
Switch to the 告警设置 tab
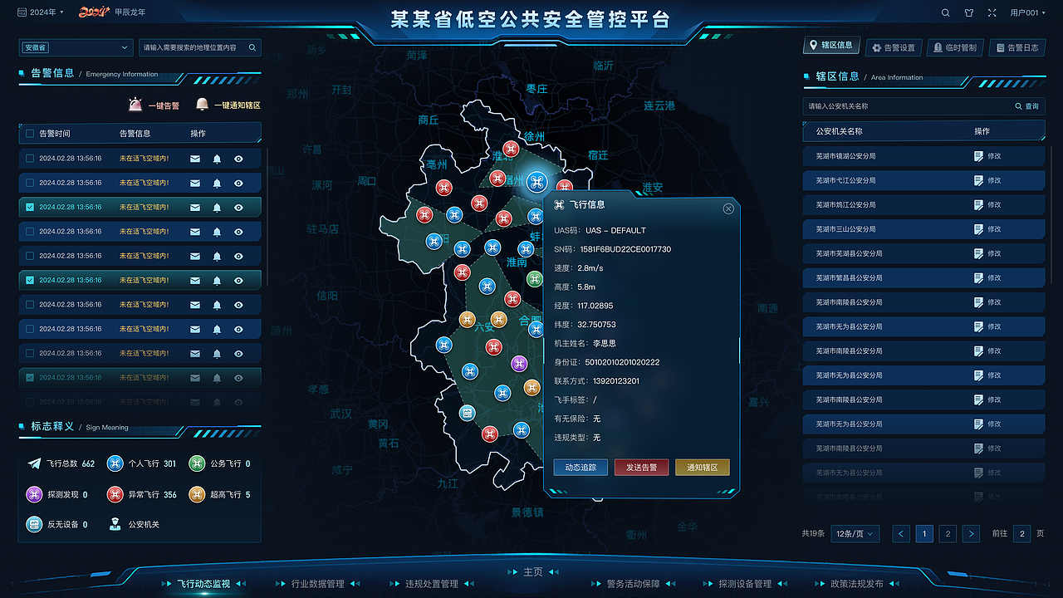pos(893,48)
